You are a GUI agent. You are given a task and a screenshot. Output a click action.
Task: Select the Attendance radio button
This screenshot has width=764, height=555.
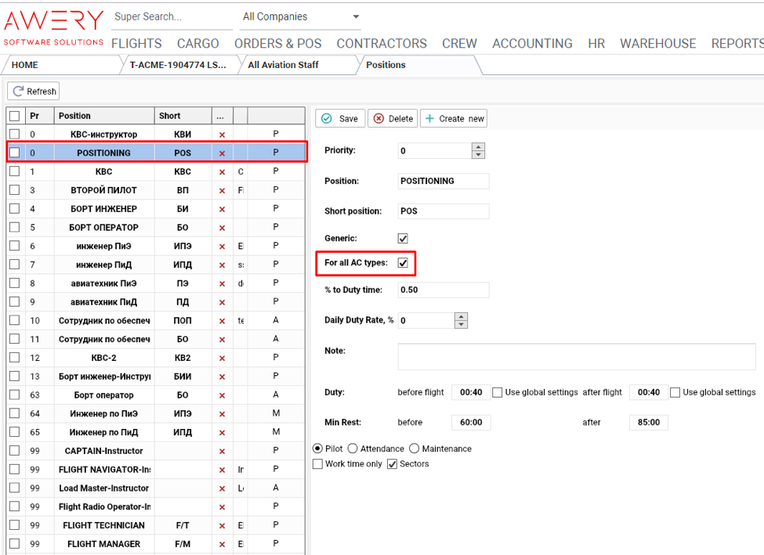pos(353,449)
